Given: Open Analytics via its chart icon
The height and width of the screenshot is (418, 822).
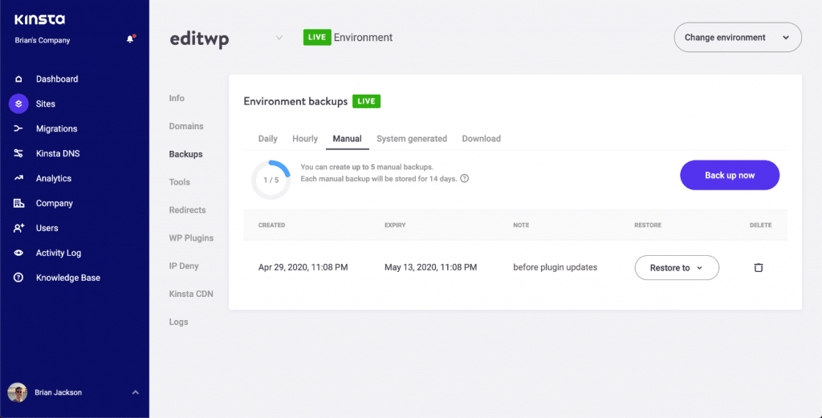Looking at the screenshot, I should tap(18, 179).
